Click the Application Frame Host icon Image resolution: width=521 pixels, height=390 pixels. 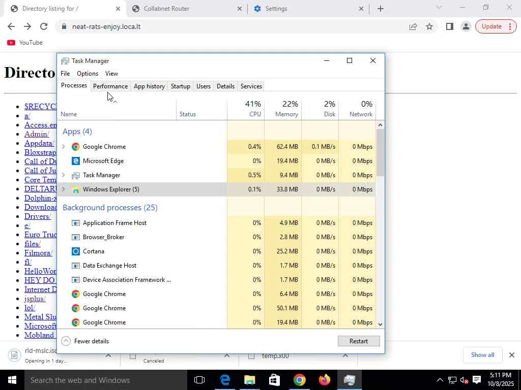pos(76,223)
